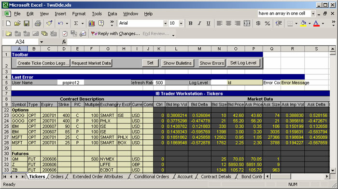Launch the Chart Wizard
The image size is (338, 189).
coord(92,23)
